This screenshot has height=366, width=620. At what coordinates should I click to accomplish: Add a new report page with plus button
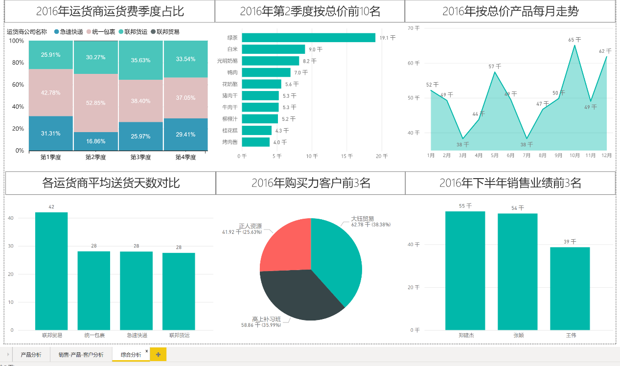[158, 354]
